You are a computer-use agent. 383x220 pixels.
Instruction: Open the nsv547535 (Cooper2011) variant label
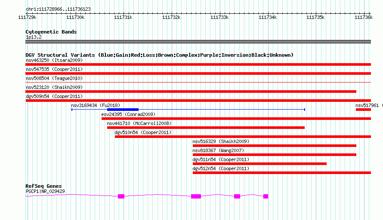[x=54, y=69]
